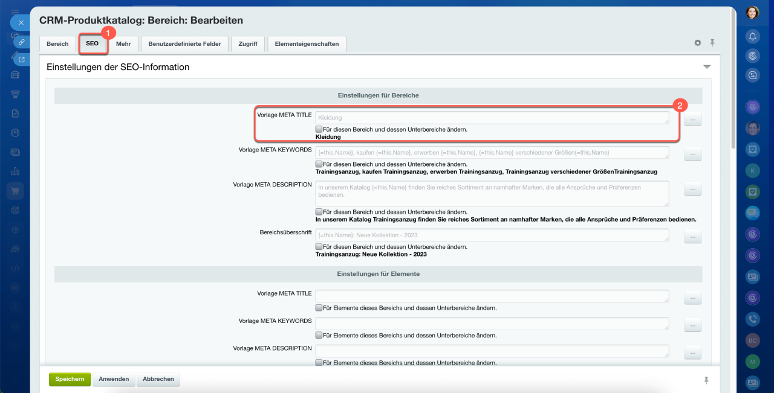Image resolution: width=774 pixels, height=393 pixels.
Task: Open the gear settings icon beside the tabs
Action: pos(698,43)
